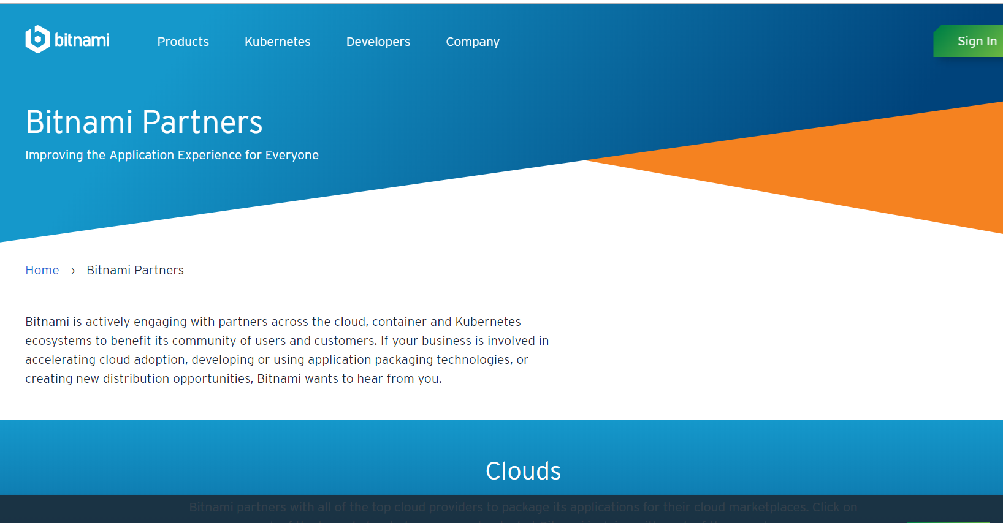
Task: Go to Home via breadcrumb link
Action: tap(42, 270)
